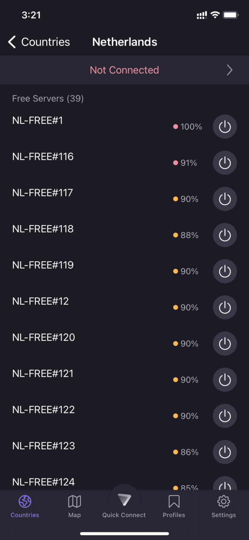The height and width of the screenshot is (540, 249).
Task: Open the Not Connected status banner
Action: pyautogui.click(x=124, y=70)
